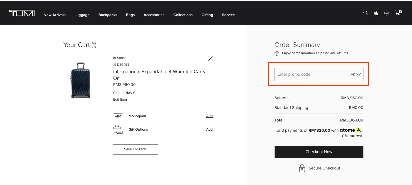Click the Colour: NAVY text
The width and height of the screenshot is (412, 185).
[124, 93]
